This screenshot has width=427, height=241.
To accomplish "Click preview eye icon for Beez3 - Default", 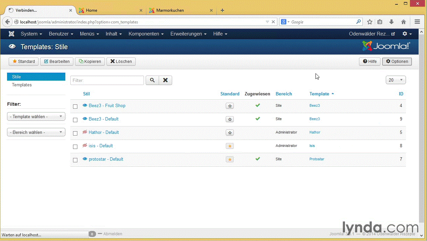I will point(85,119).
